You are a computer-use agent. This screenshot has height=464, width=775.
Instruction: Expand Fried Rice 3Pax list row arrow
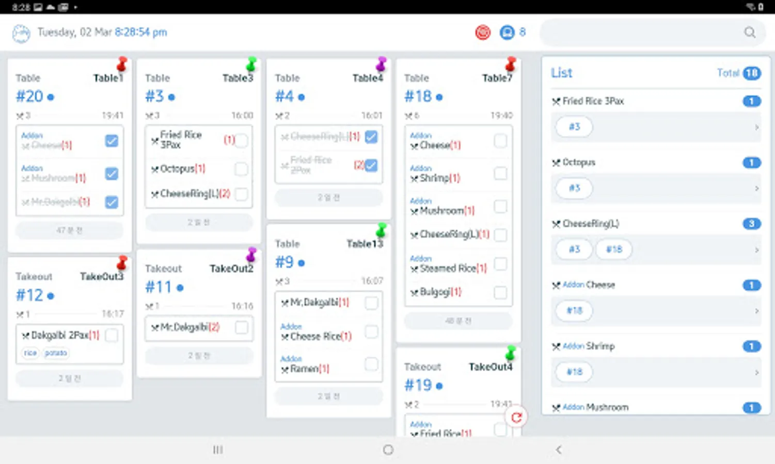(756, 127)
